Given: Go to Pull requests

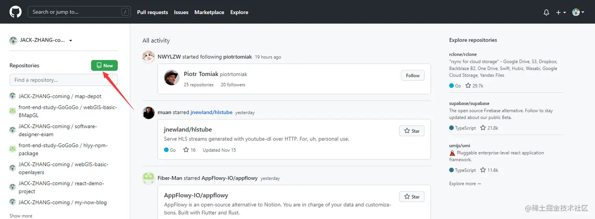Looking at the screenshot, I should tap(152, 12).
